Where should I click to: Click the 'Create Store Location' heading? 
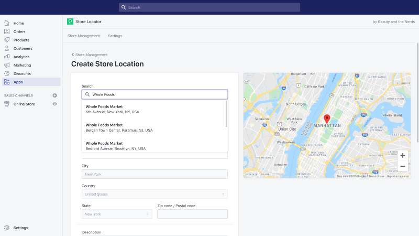(107, 64)
